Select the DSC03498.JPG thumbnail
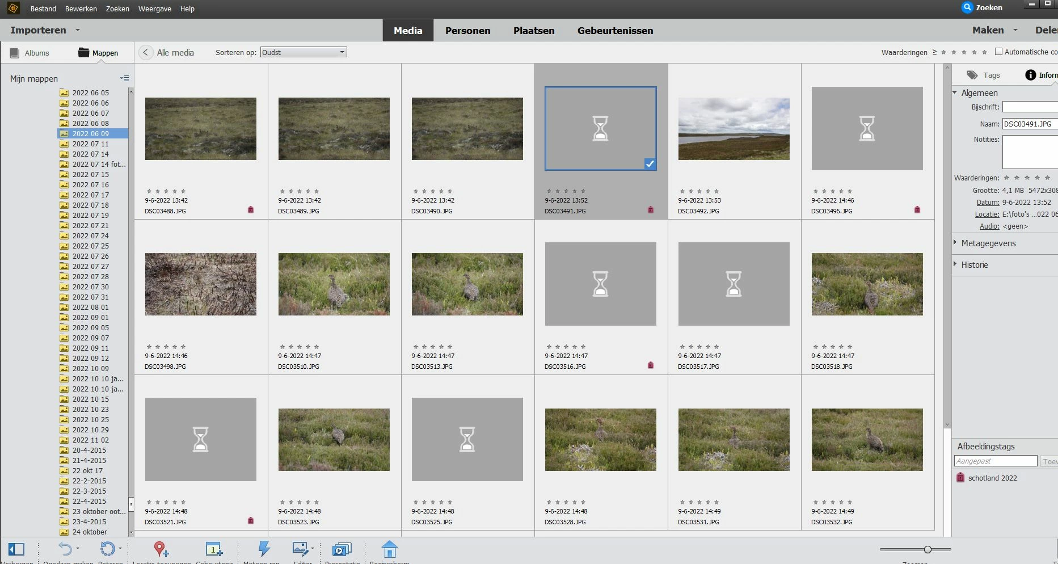The width and height of the screenshot is (1058, 564). 200,284
